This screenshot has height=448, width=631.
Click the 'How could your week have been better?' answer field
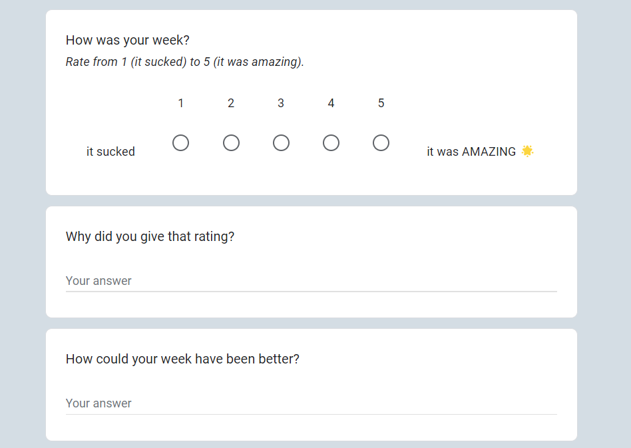click(311, 403)
